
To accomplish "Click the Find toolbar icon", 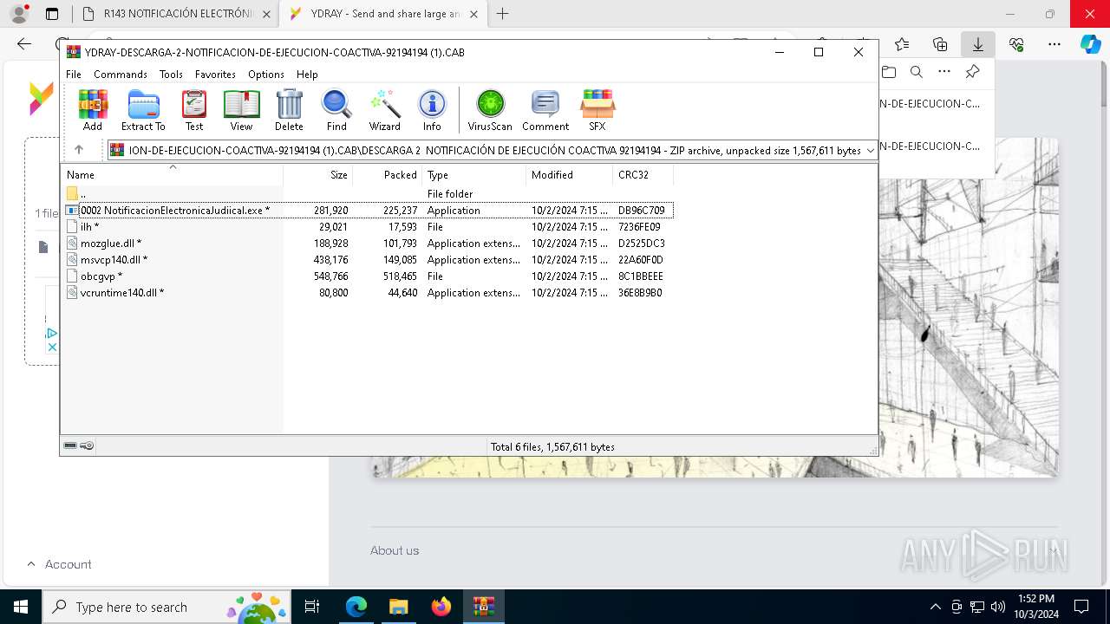I will pyautogui.click(x=336, y=110).
